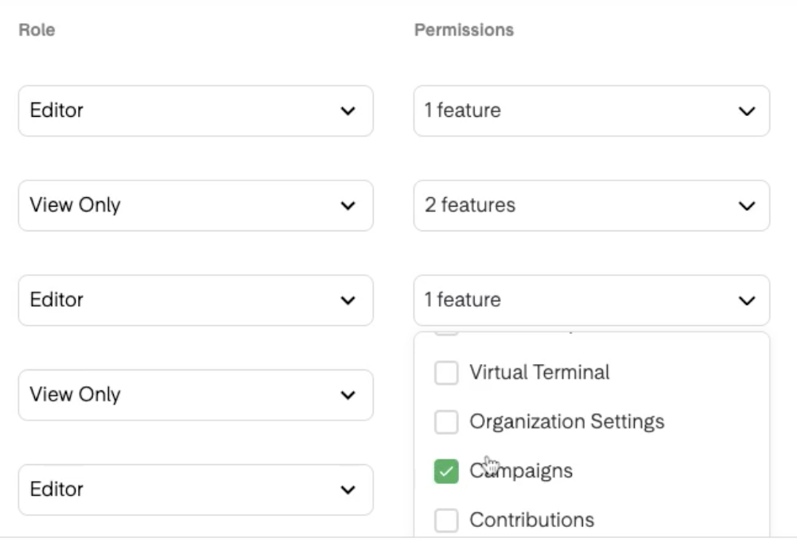This screenshot has width=797, height=550.
Task: Open the first View Only role dropdown
Action: click(195, 205)
